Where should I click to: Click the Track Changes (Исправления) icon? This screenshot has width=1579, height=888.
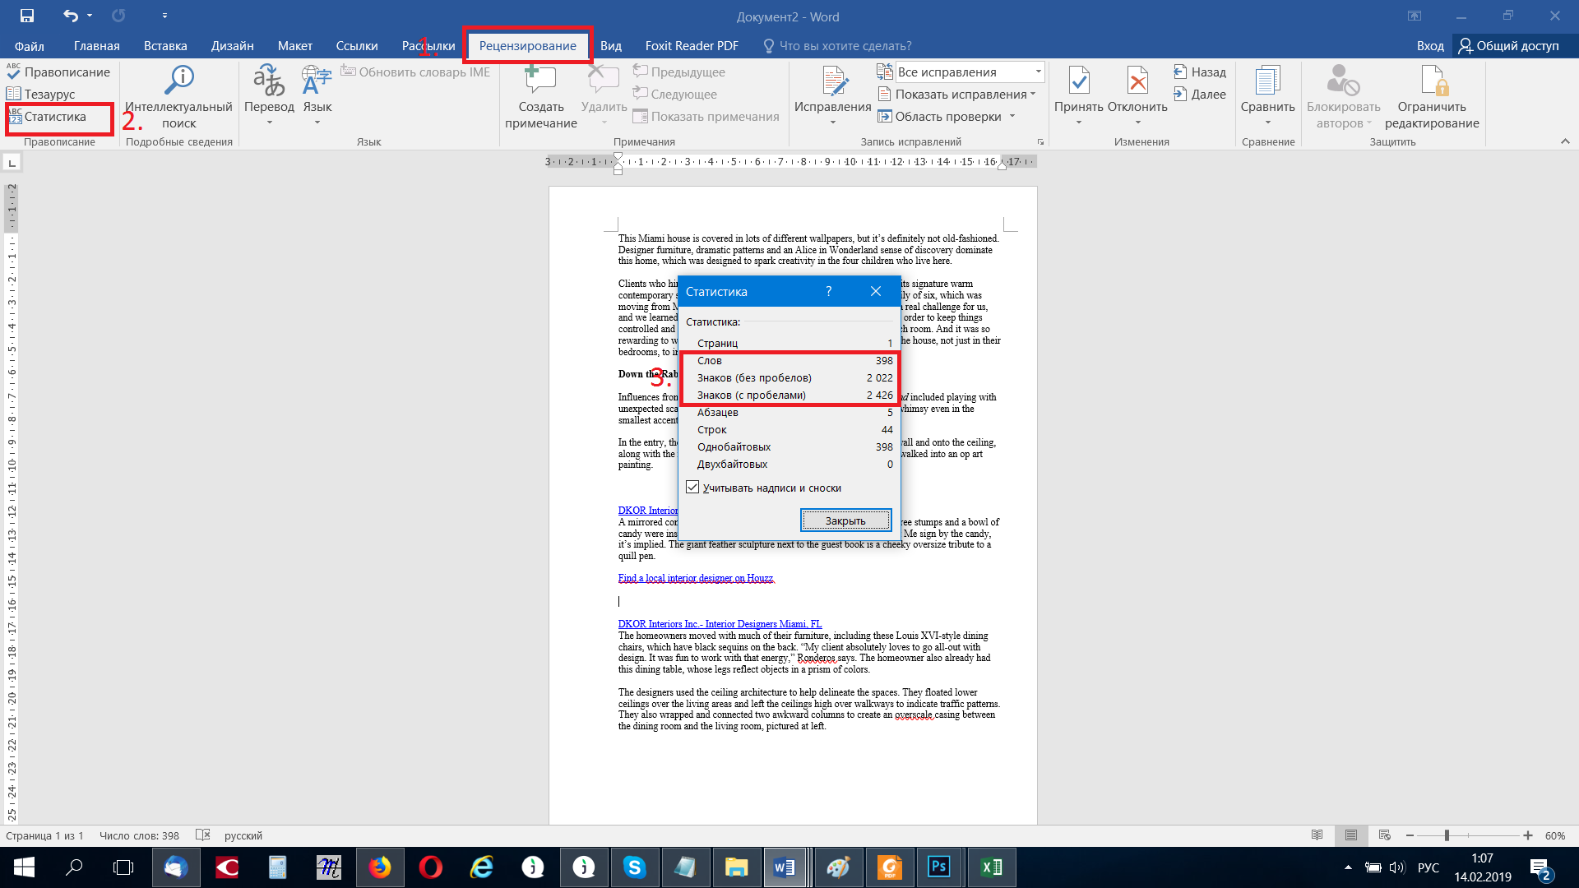click(832, 81)
